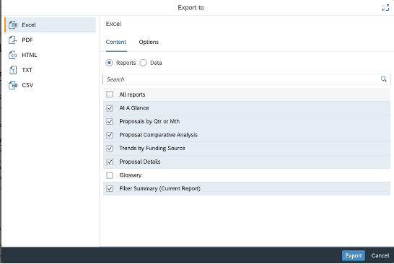Uncheck Proposals by Qtr or Mth
This screenshot has width=394, height=264.
point(110,122)
